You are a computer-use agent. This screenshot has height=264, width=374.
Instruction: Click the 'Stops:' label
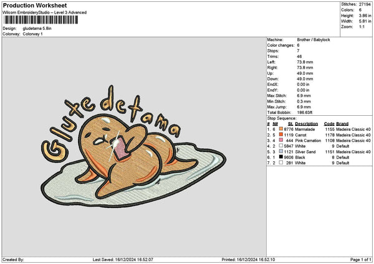[273, 51]
